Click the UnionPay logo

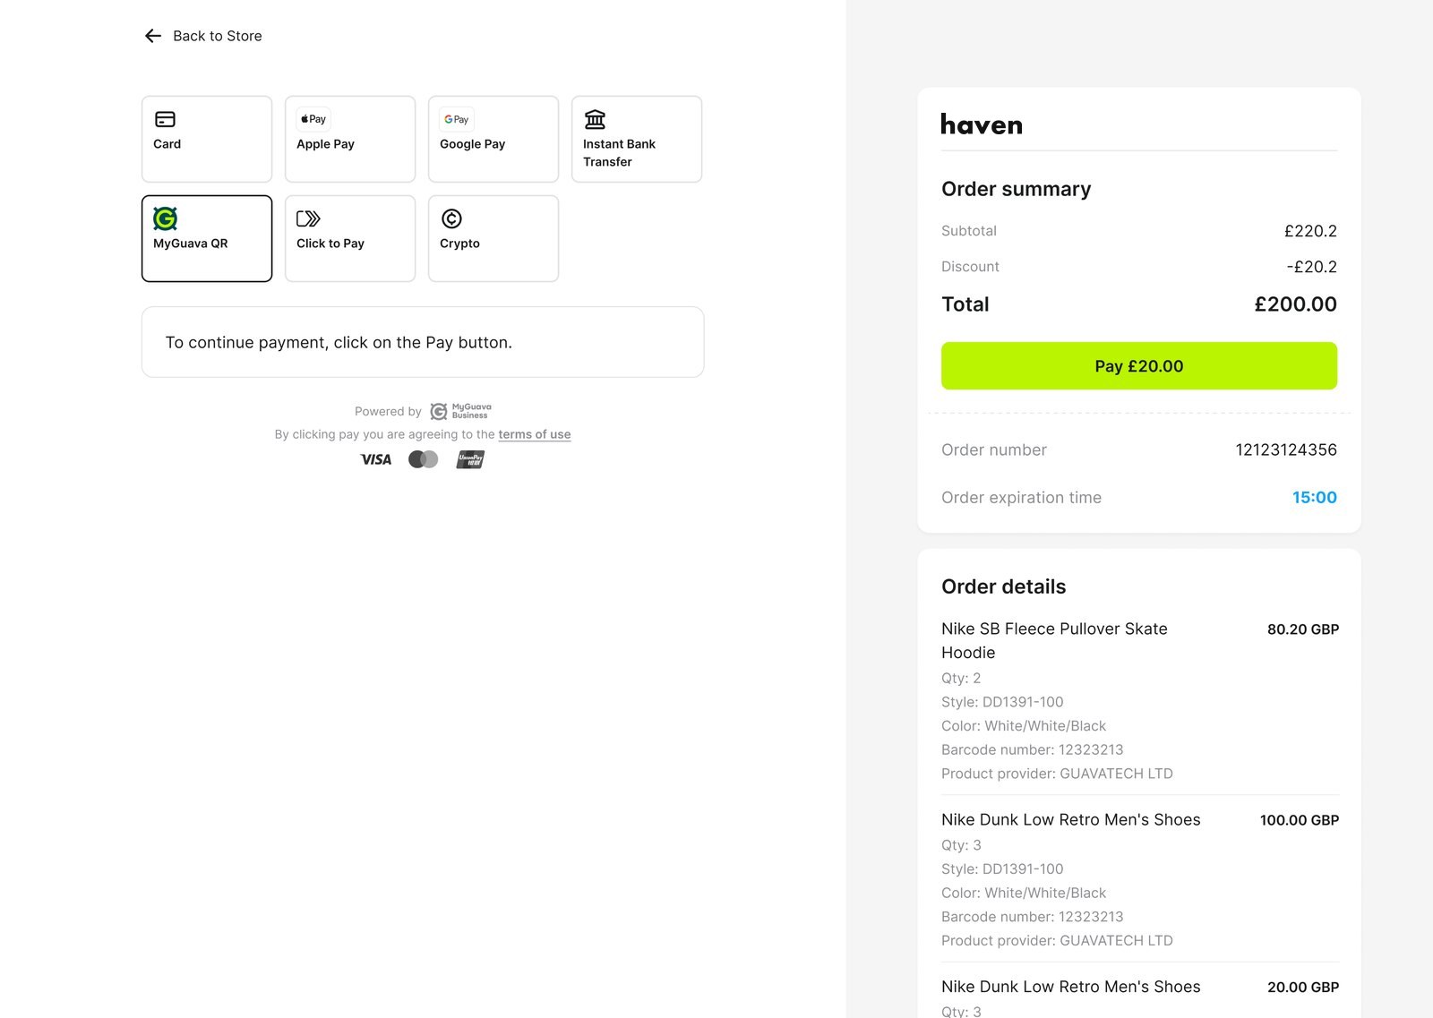click(470, 459)
